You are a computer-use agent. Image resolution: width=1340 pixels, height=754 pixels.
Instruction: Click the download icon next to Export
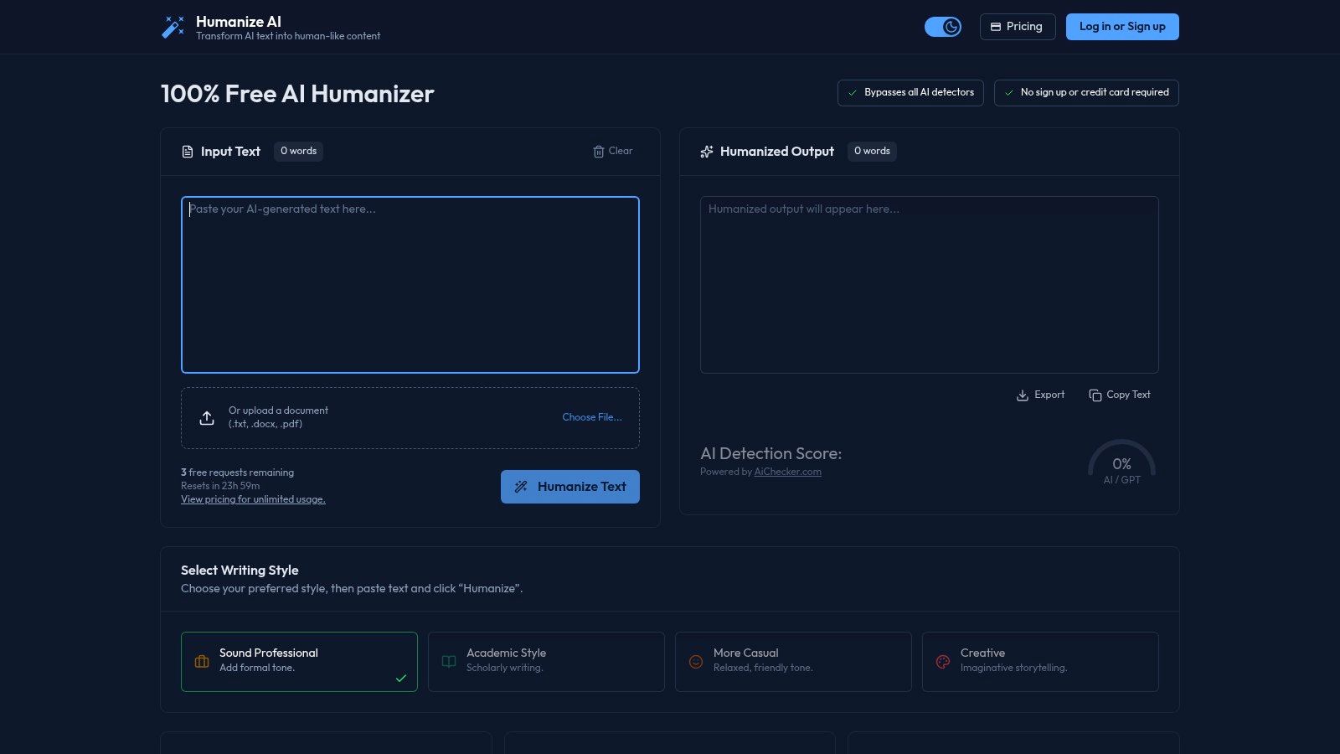point(1023,395)
